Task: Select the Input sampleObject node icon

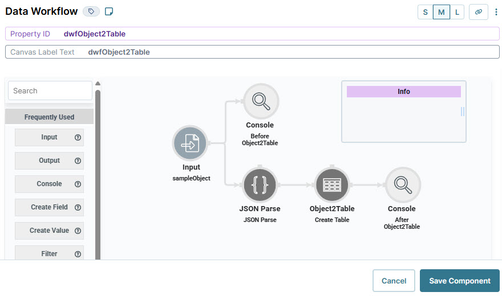Action: pos(190,143)
